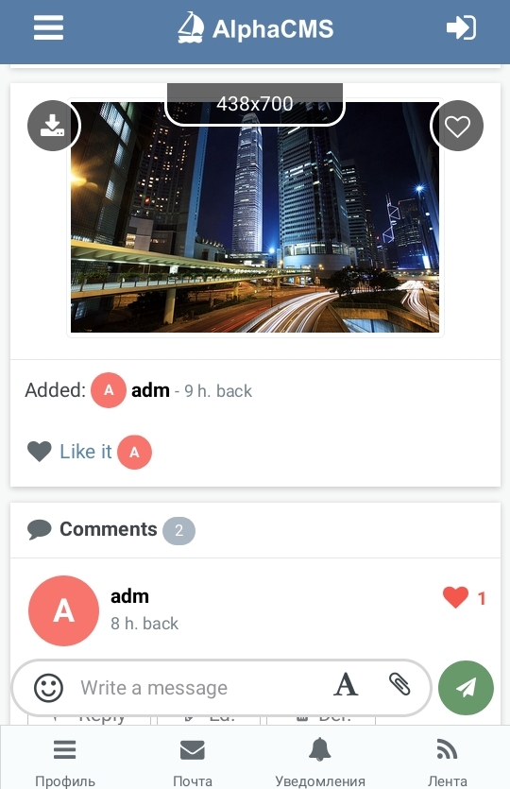
Task: Open the emoji smiley picker
Action: (49, 688)
